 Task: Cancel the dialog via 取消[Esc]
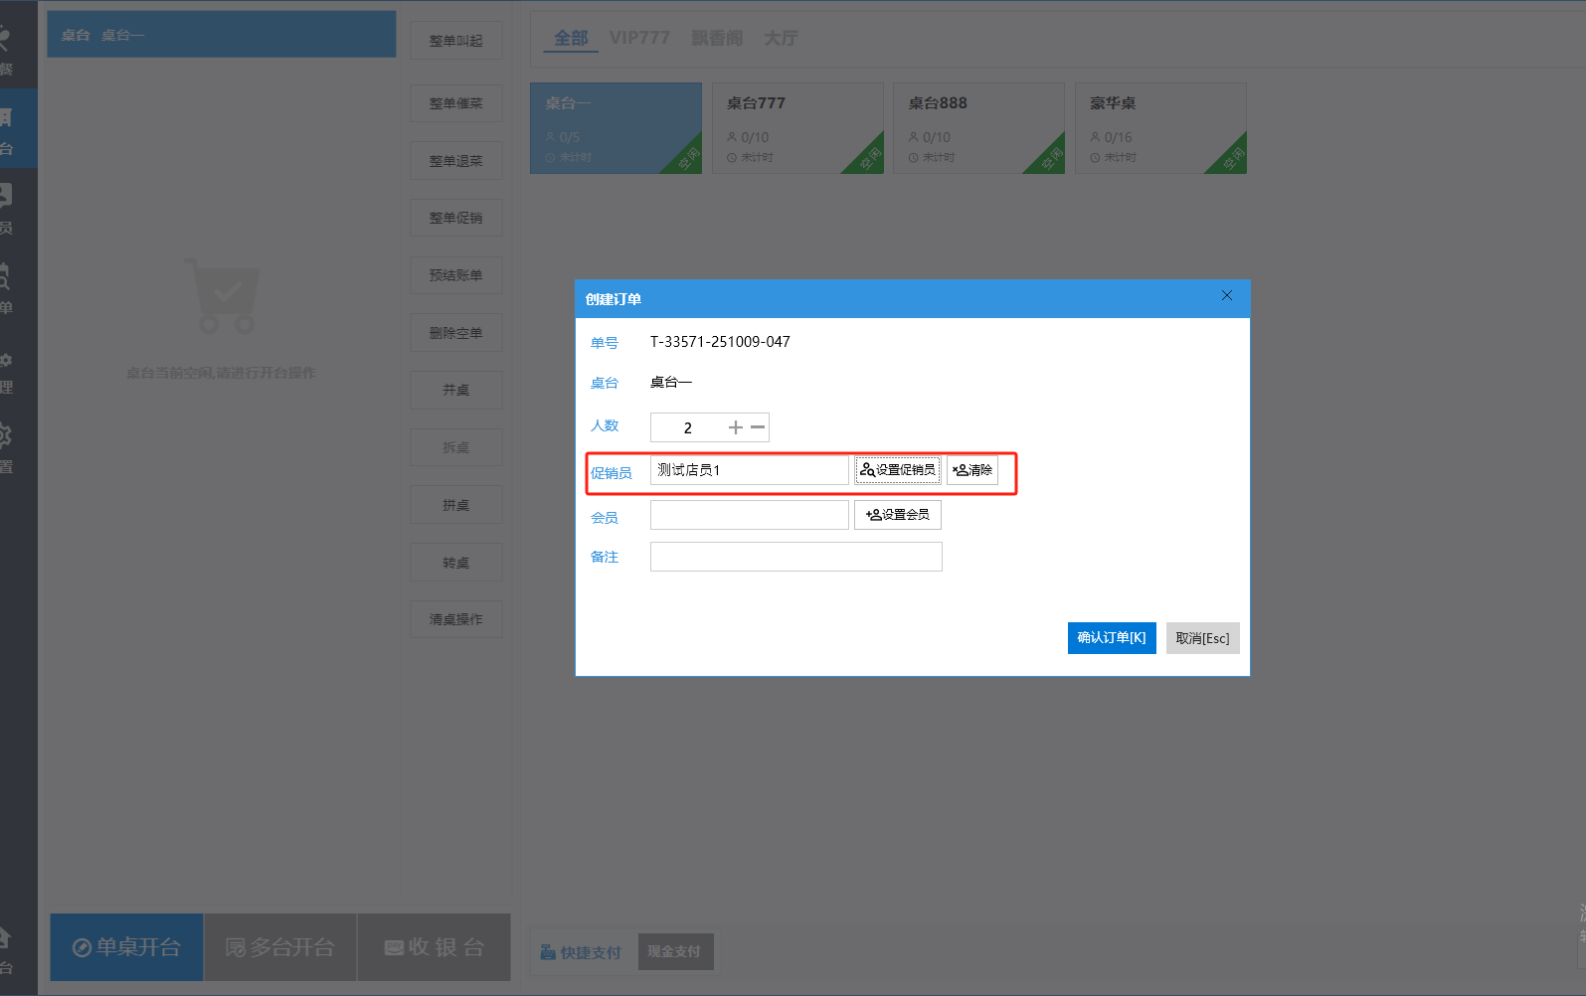1202,638
